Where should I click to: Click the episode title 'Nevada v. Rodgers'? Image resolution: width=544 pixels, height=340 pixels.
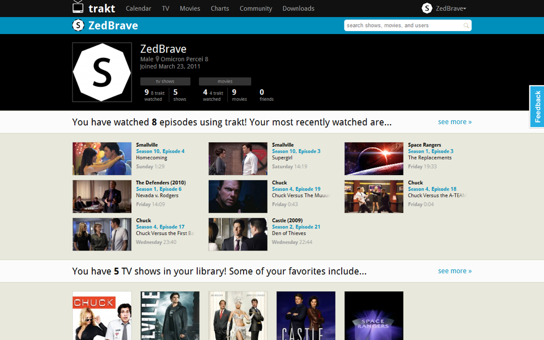click(157, 195)
